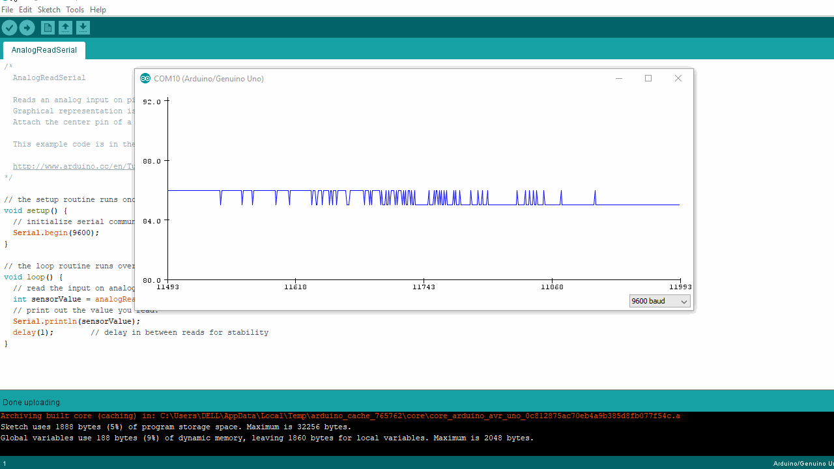Place cursor on the 'int sensorValue' line
The height and width of the screenshot is (469, 834).
click(74, 299)
